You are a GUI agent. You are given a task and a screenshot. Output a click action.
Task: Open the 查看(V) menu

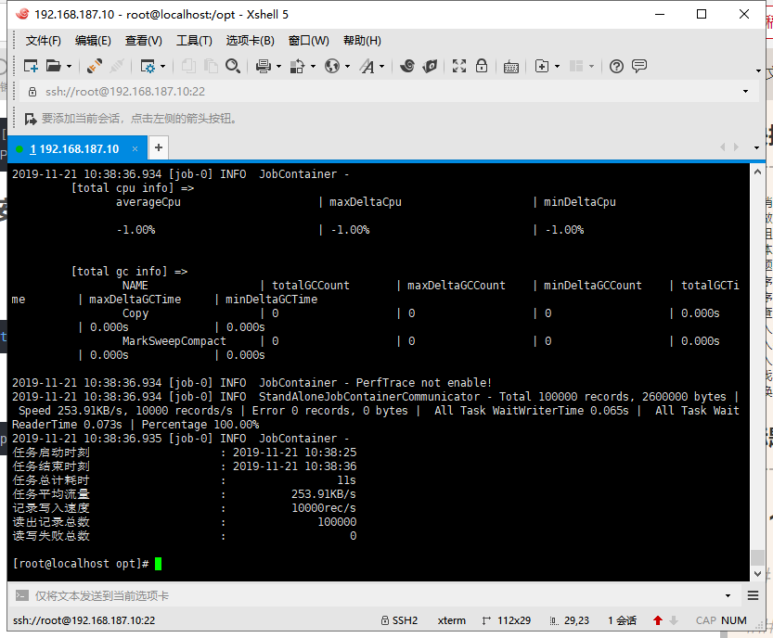144,41
